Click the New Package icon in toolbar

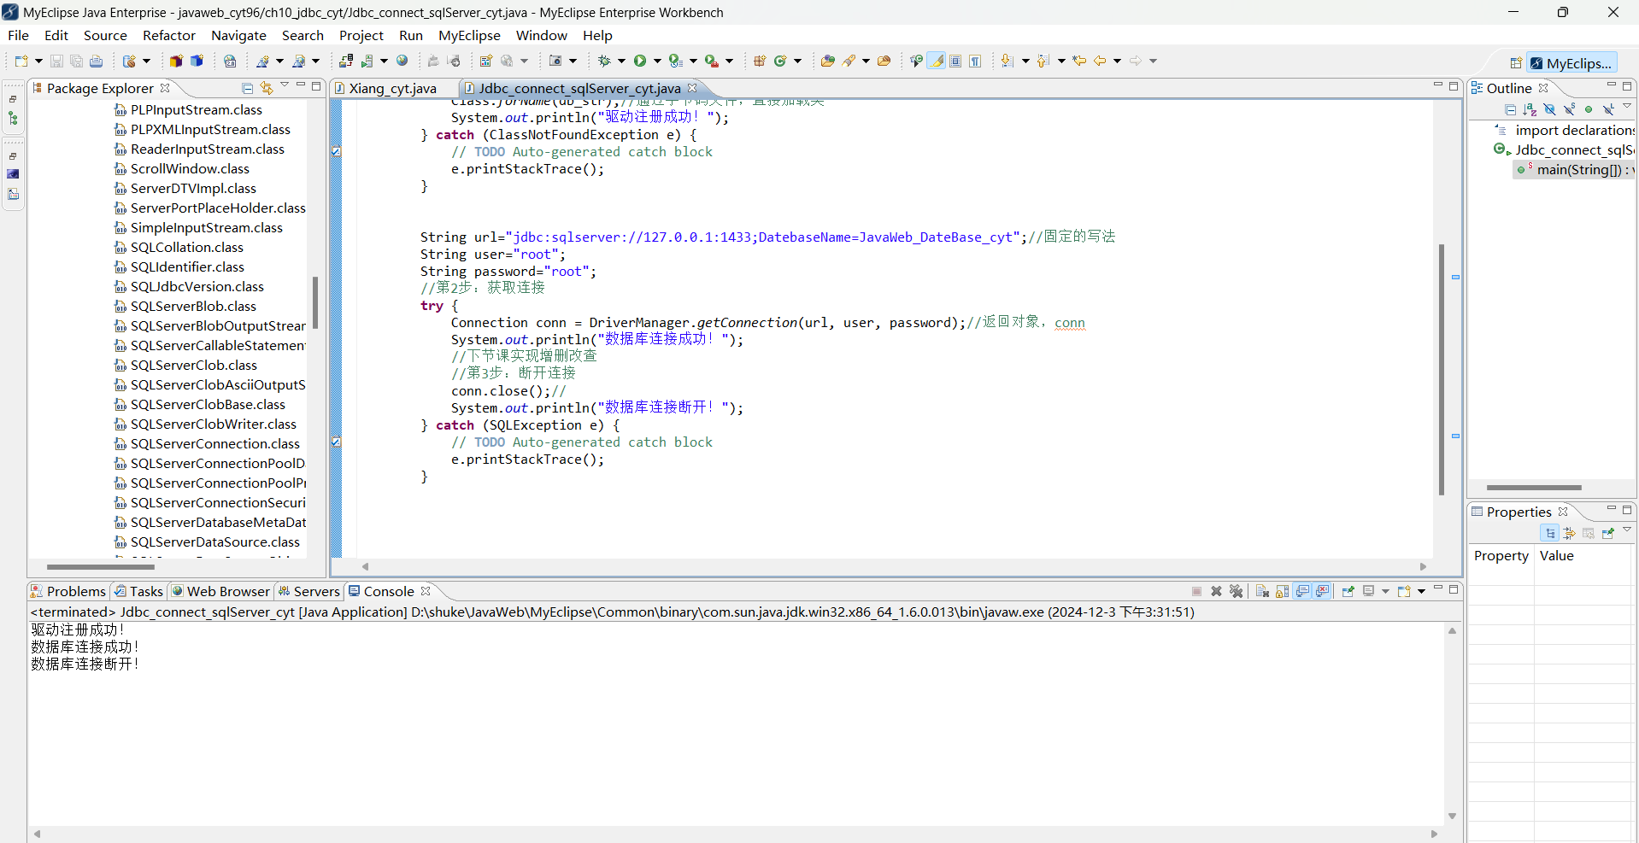tap(758, 61)
